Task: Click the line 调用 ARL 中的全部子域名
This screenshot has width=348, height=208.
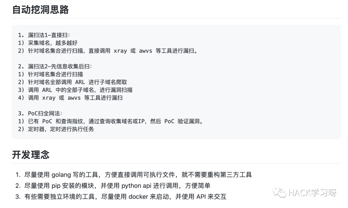Action: pos(75,90)
